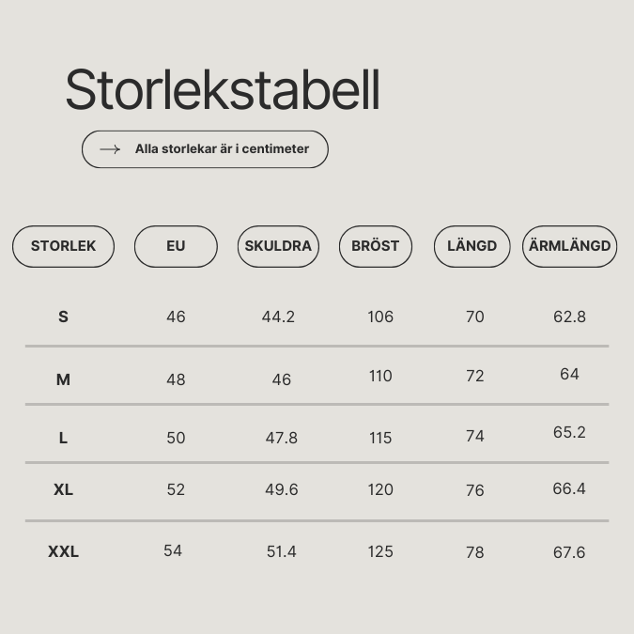This screenshot has width=634, height=634.
Task: Select the S size row label
Action: pyautogui.click(x=63, y=317)
